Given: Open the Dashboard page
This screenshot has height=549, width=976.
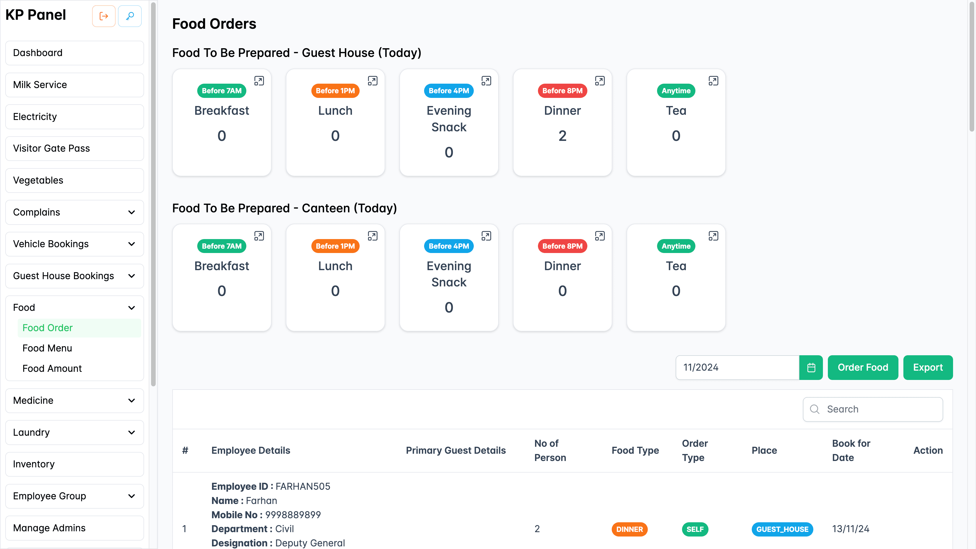Looking at the screenshot, I should coord(74,53).
